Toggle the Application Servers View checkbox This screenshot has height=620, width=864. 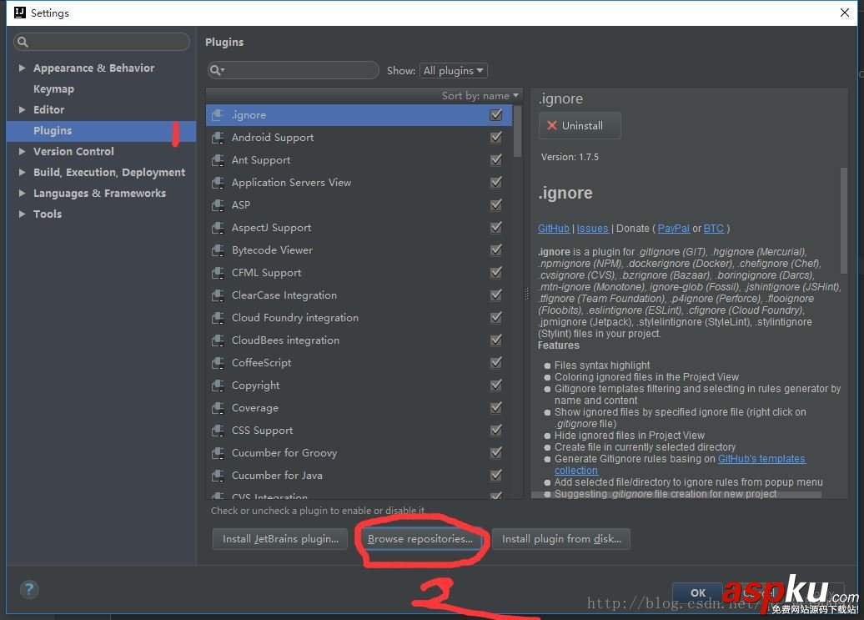(x=496, y=182)
